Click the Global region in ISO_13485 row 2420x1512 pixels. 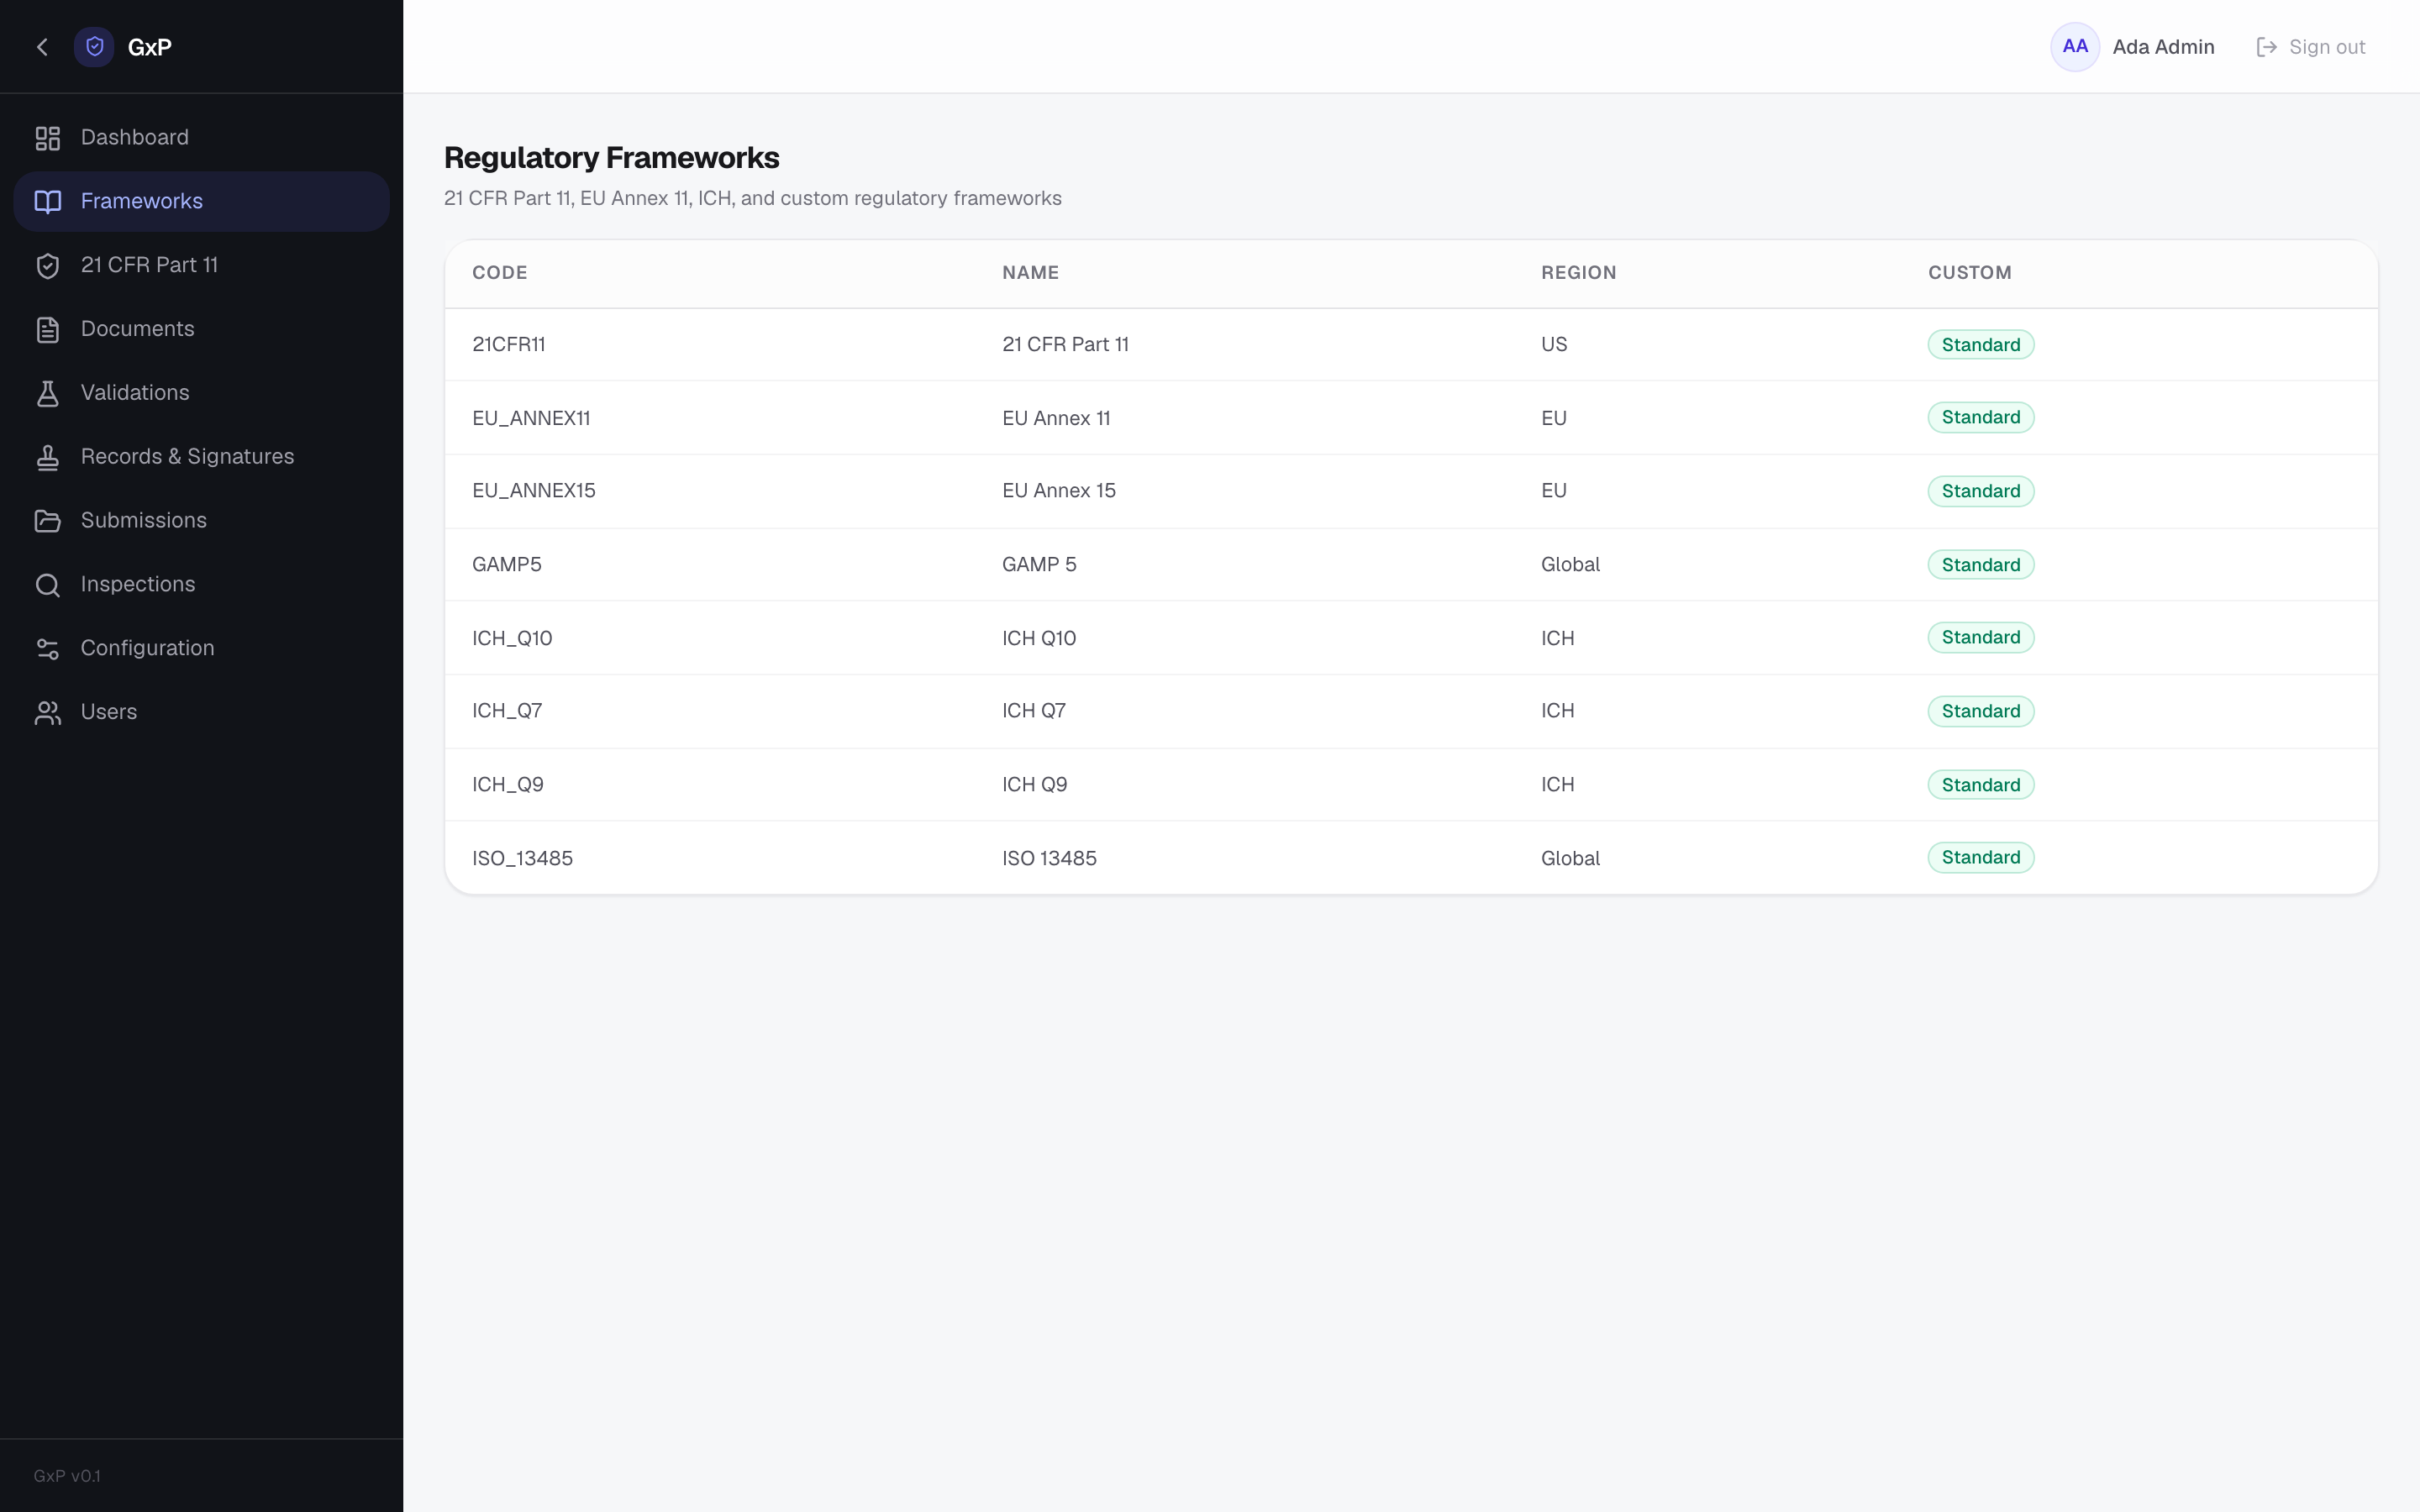[x=1570, y=859]
